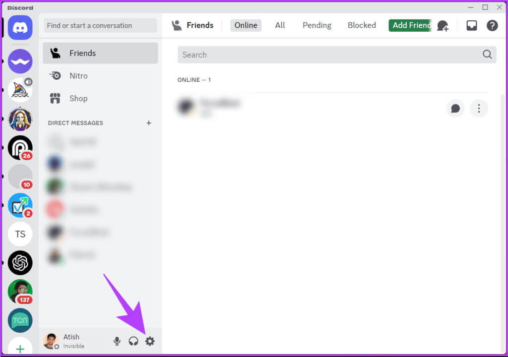The height and width of the screenshot is (357, 508).
Task: Click the Add Friend button
Action: click(x=410, y=25)
